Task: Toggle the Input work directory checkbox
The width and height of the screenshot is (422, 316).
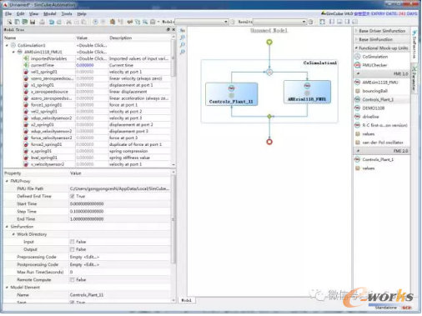Action: pos(73,242)
